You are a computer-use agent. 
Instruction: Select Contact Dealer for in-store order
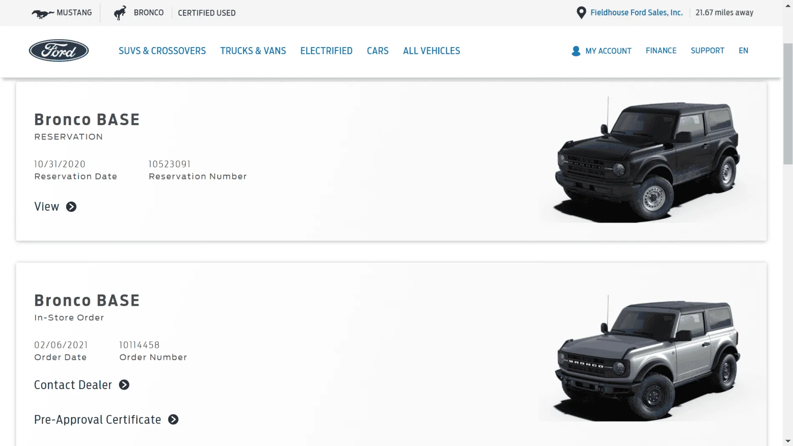coord(73,385)
